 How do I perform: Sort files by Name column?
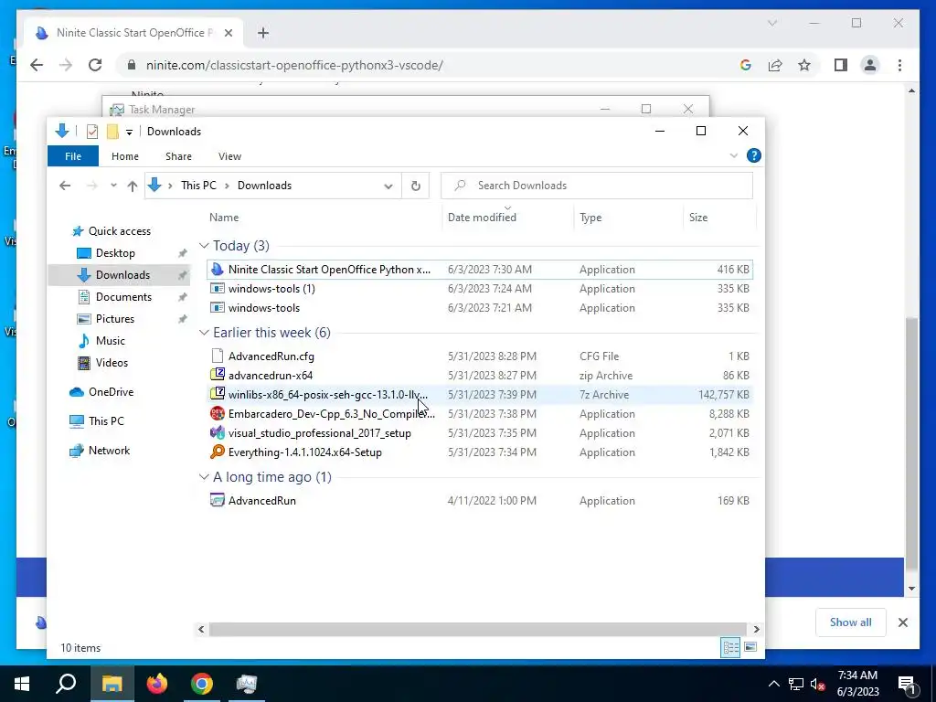pos(323,218)
